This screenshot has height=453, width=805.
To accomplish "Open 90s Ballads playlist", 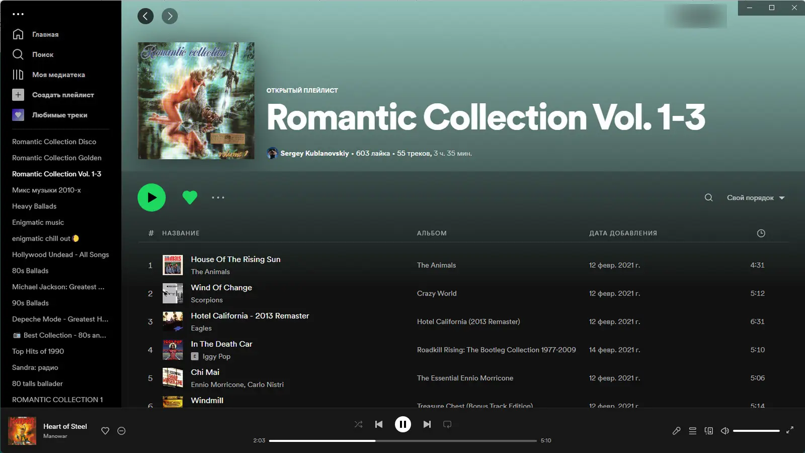I will [30, 303].
